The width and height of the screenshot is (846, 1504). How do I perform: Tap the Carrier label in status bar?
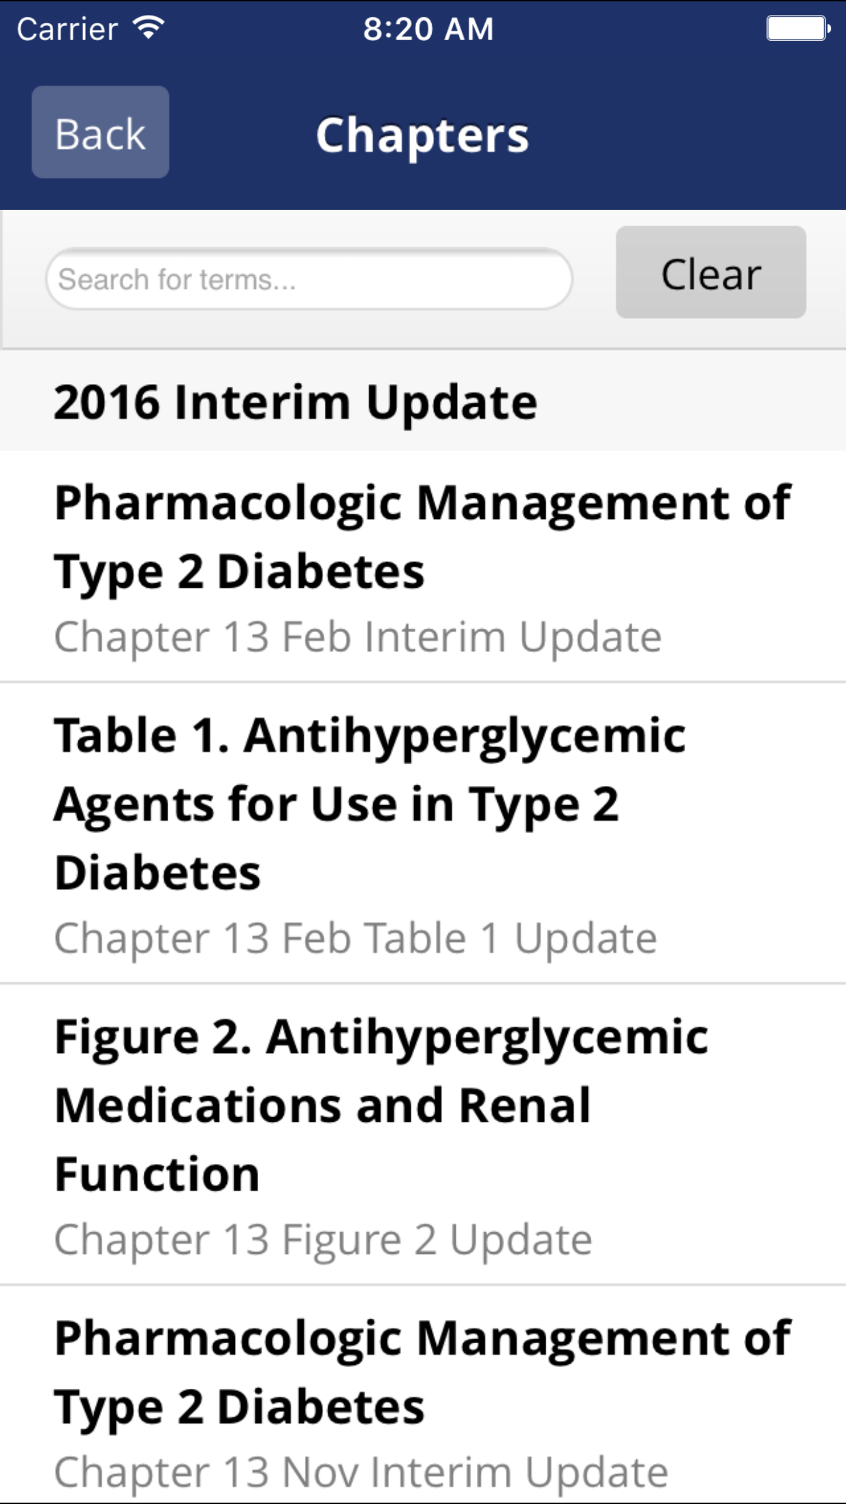pyautogui.click(x=67, y=29)
